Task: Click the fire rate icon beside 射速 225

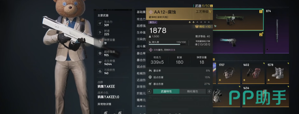Action: coord(100,32)
